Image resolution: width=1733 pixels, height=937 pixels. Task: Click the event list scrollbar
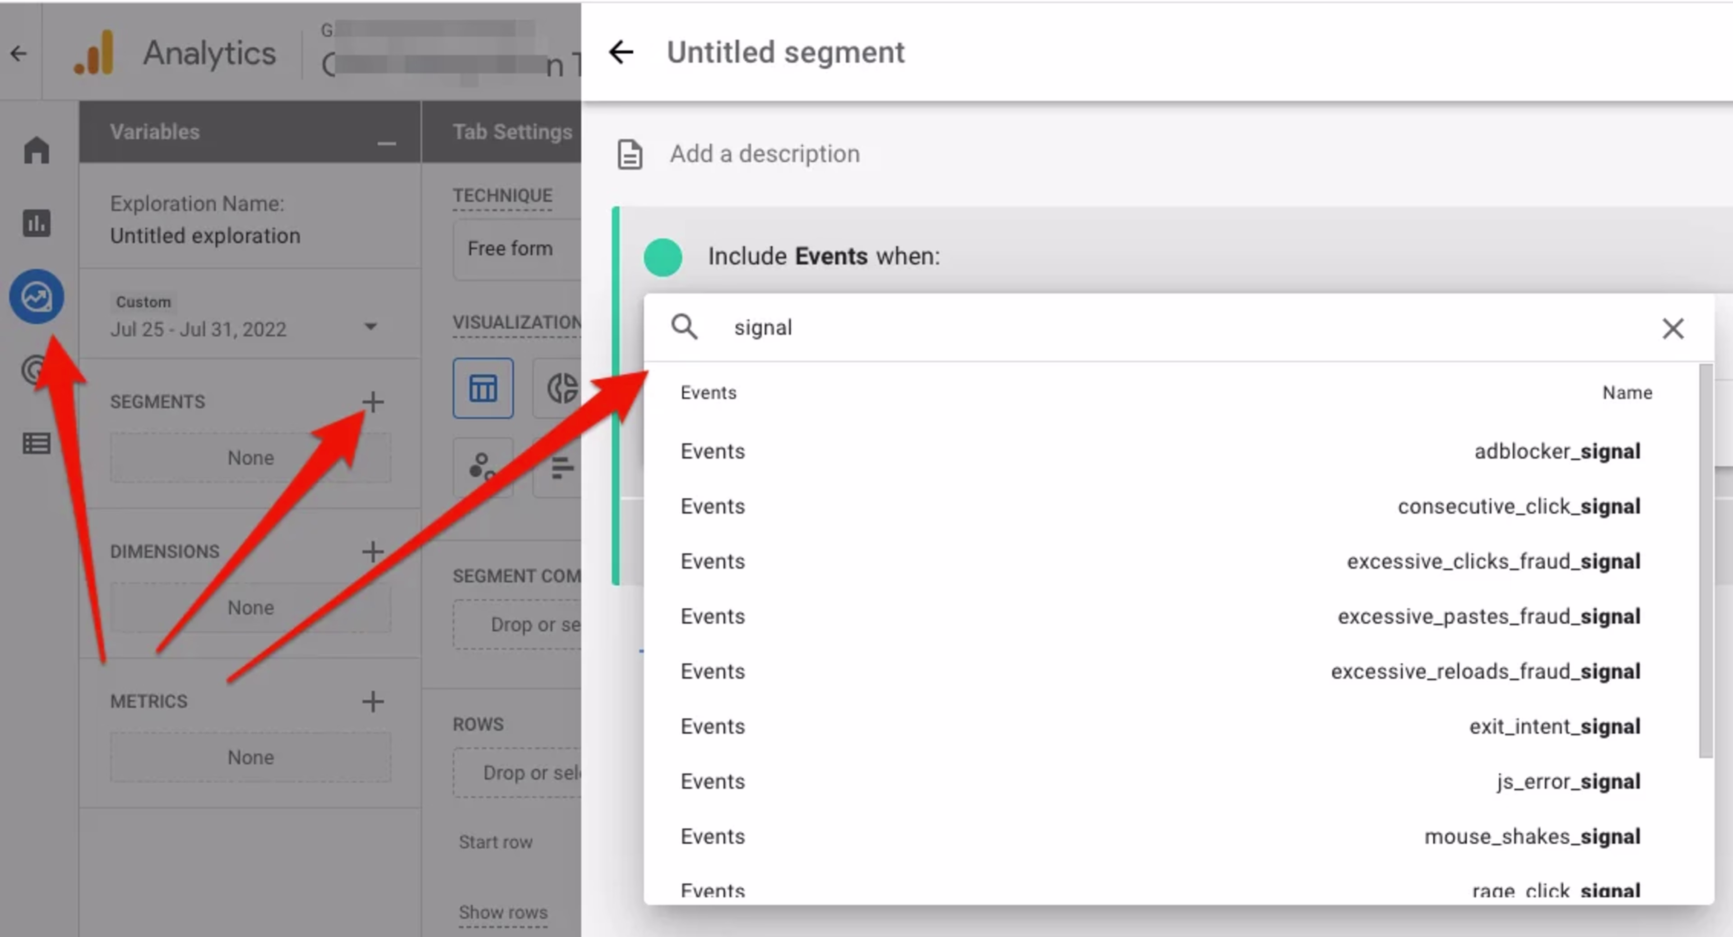pos(1705,561)
